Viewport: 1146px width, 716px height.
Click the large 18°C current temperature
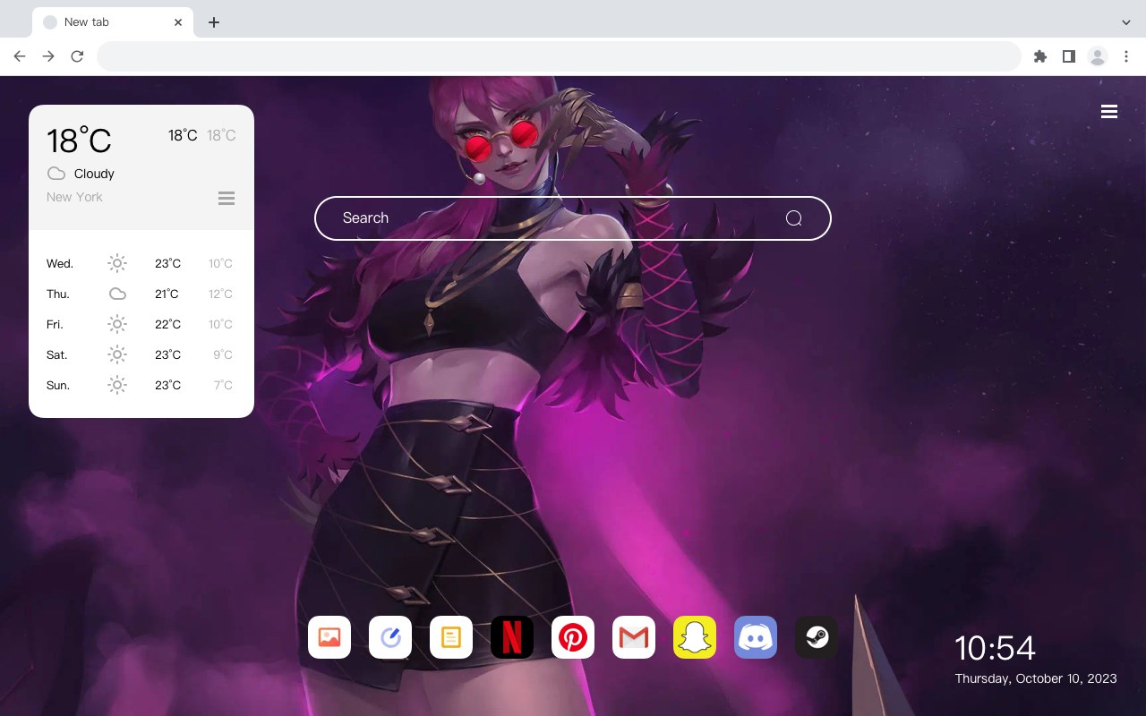79,141
